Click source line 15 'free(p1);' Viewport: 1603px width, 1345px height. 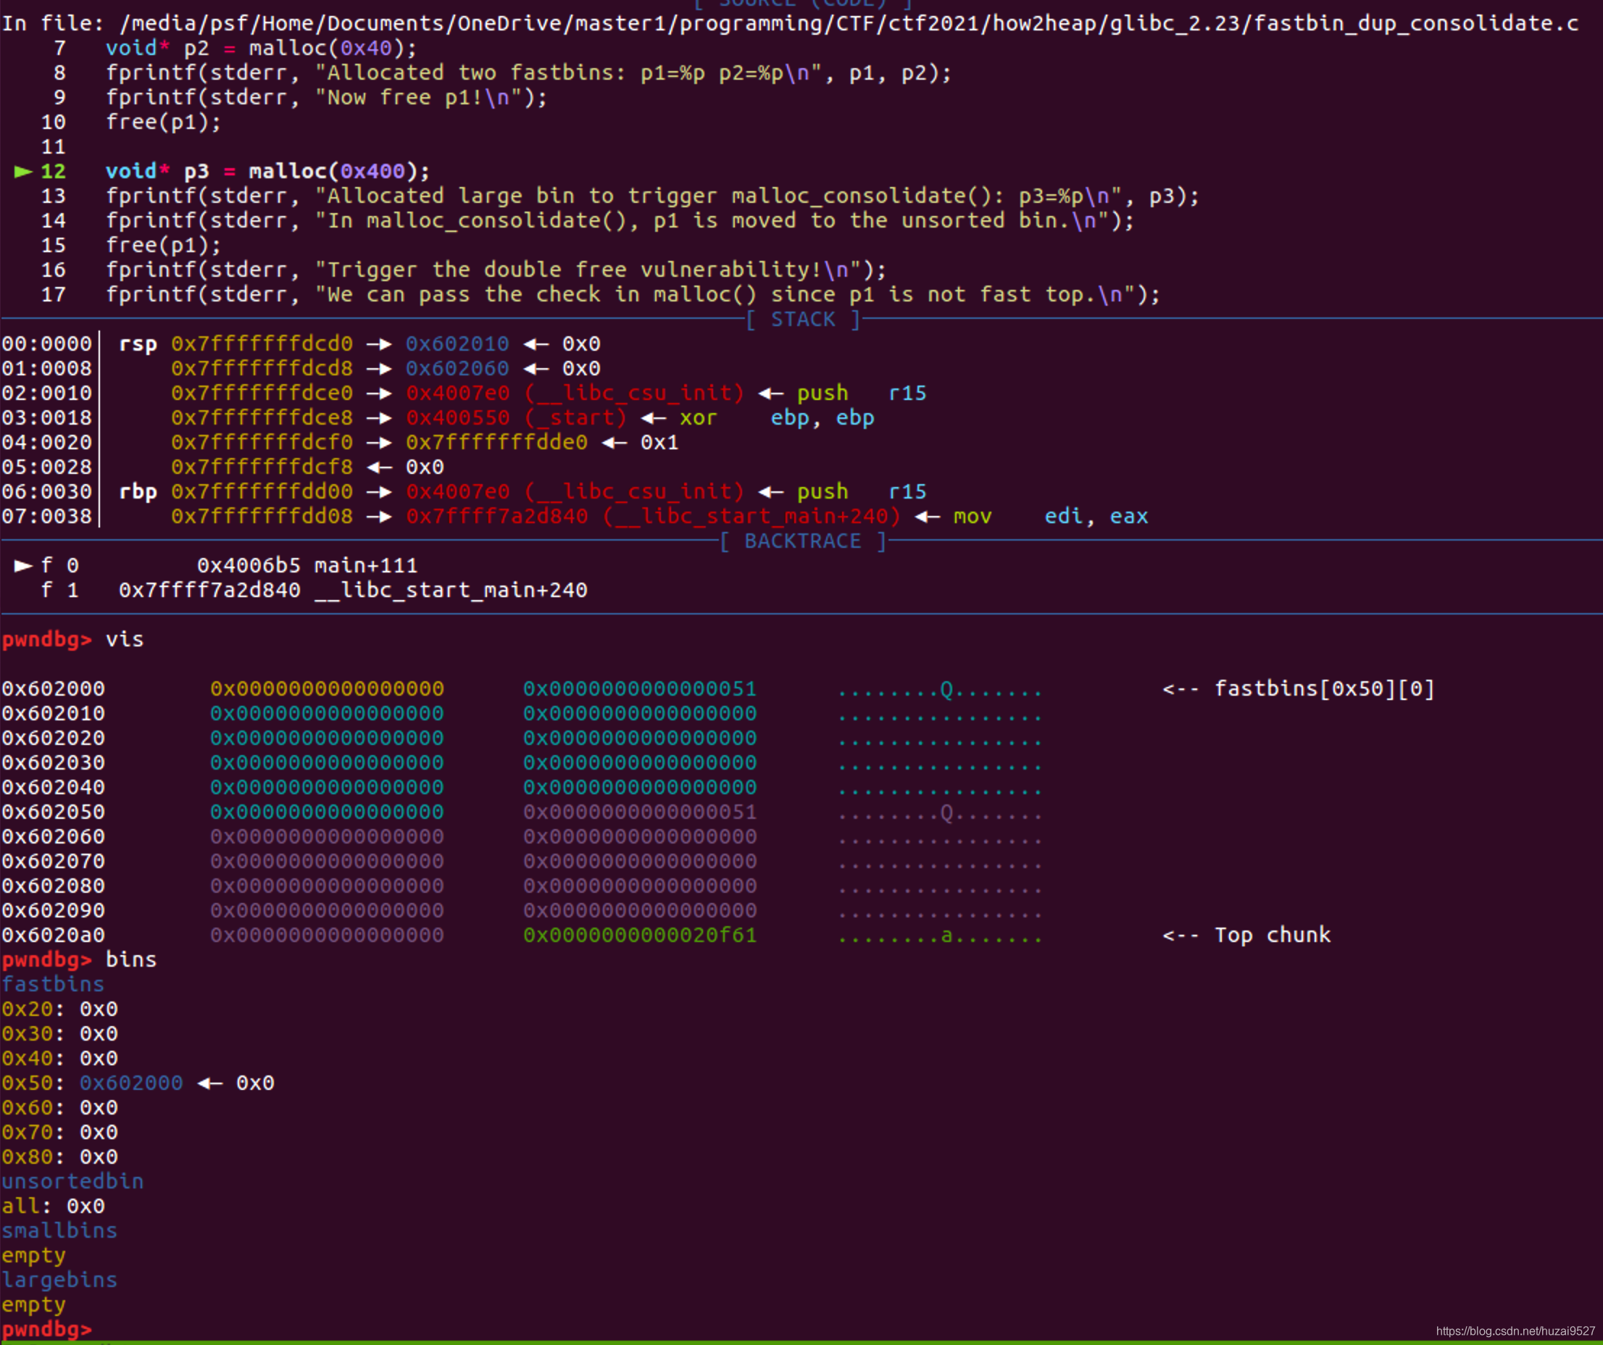click(x=163, y=246)
